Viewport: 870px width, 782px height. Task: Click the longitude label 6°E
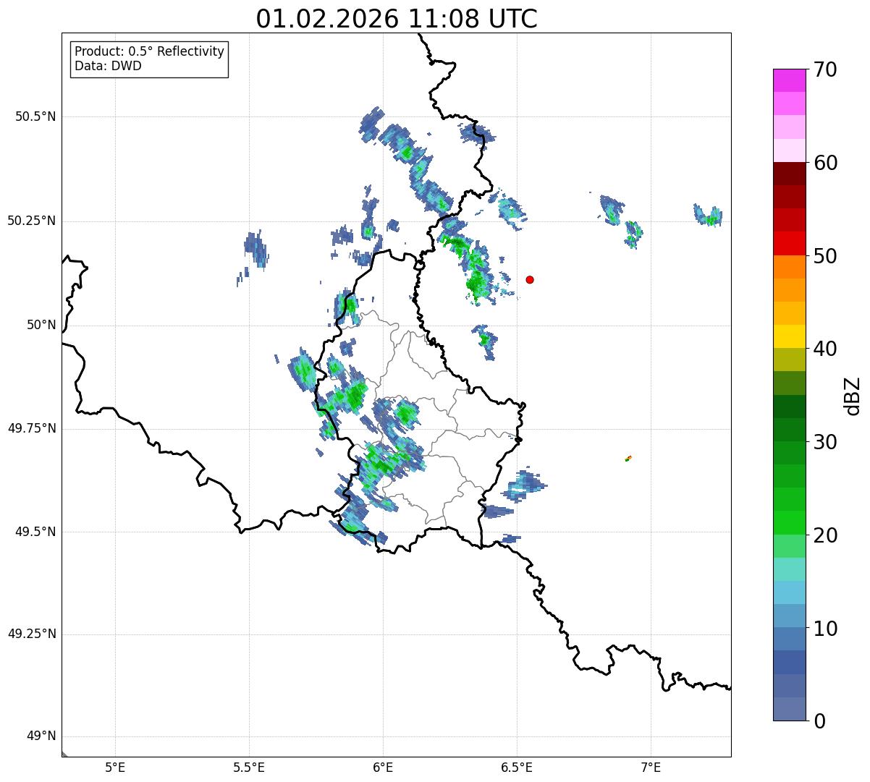coord(383,767)
